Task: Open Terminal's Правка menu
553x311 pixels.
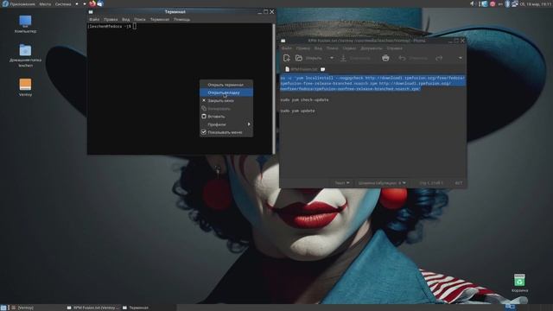Action: [111, 19]
